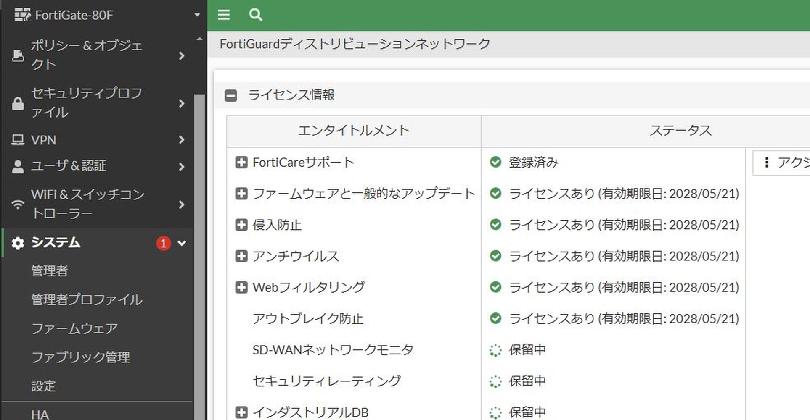Click インダストリアルDB pending spinner icon

pyautogui.click(x=496, y=413)
